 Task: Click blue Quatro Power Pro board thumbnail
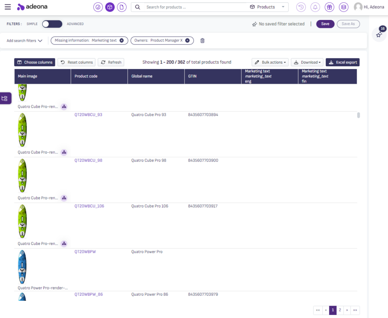[x=22, y=267]
